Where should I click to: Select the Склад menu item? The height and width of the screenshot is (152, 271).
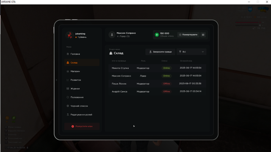point(82,62)
